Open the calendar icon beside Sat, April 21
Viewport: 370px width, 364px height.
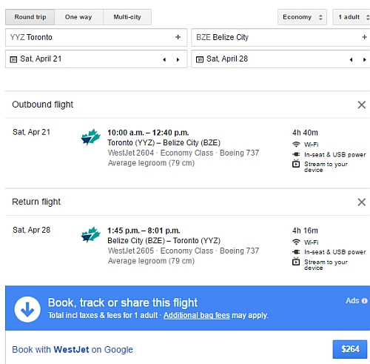point(13,59)
